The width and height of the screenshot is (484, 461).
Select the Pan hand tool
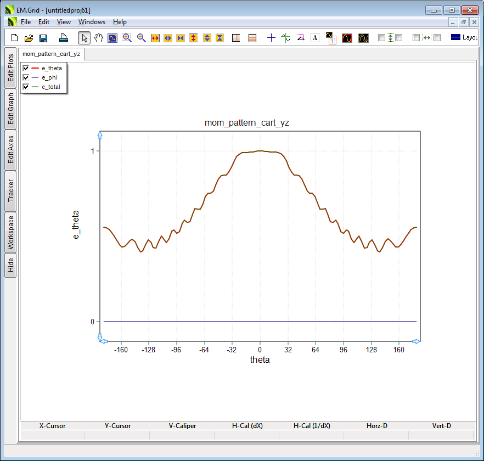tap(99, 38)
